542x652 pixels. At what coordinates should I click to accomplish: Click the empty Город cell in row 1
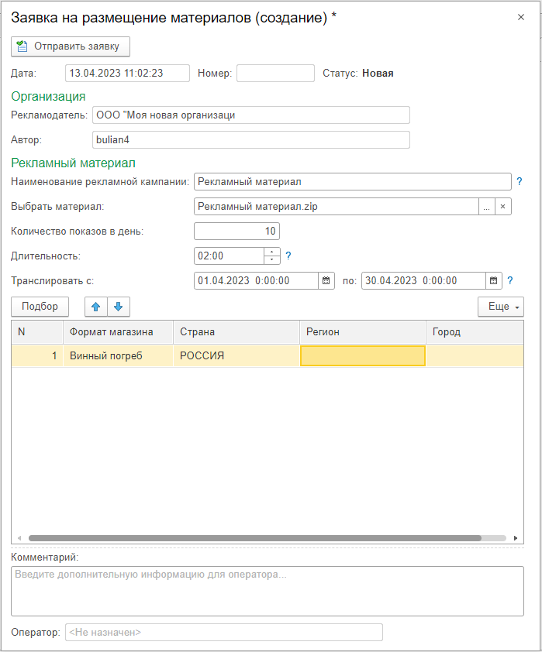(x=475, y=356)
